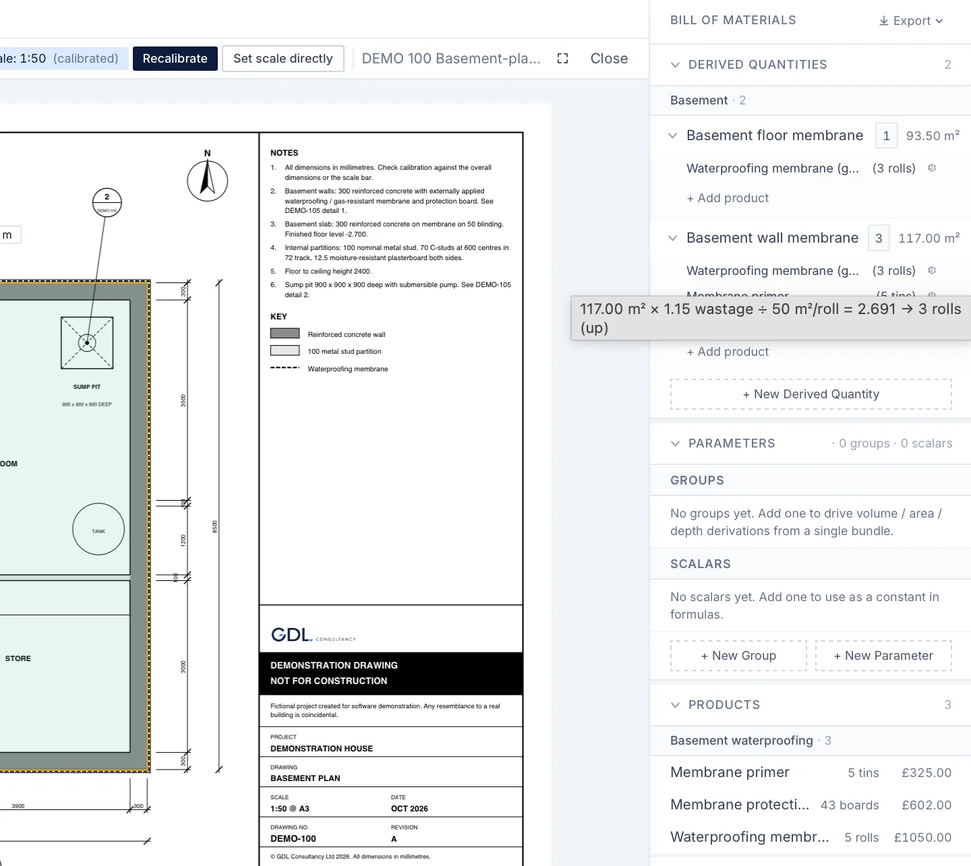The height and width of the screenshot is (866, 971).
Task: Click the £1050.00 price for Waterproofing membrane
Action: 922,837
